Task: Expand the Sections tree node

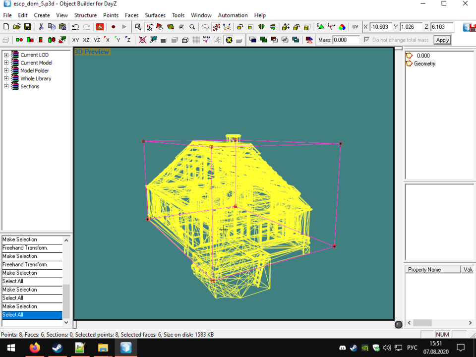Action: click(x=6, y=86)
